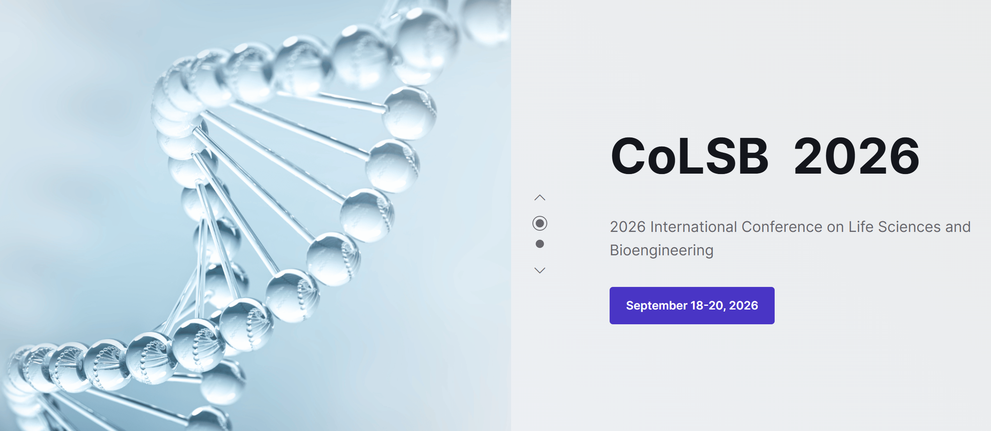The width and height of the screenshot is (991, 431).
Task: Click the up chevron for previous slide
Action: pyautogui.click(x=540, y=198)
